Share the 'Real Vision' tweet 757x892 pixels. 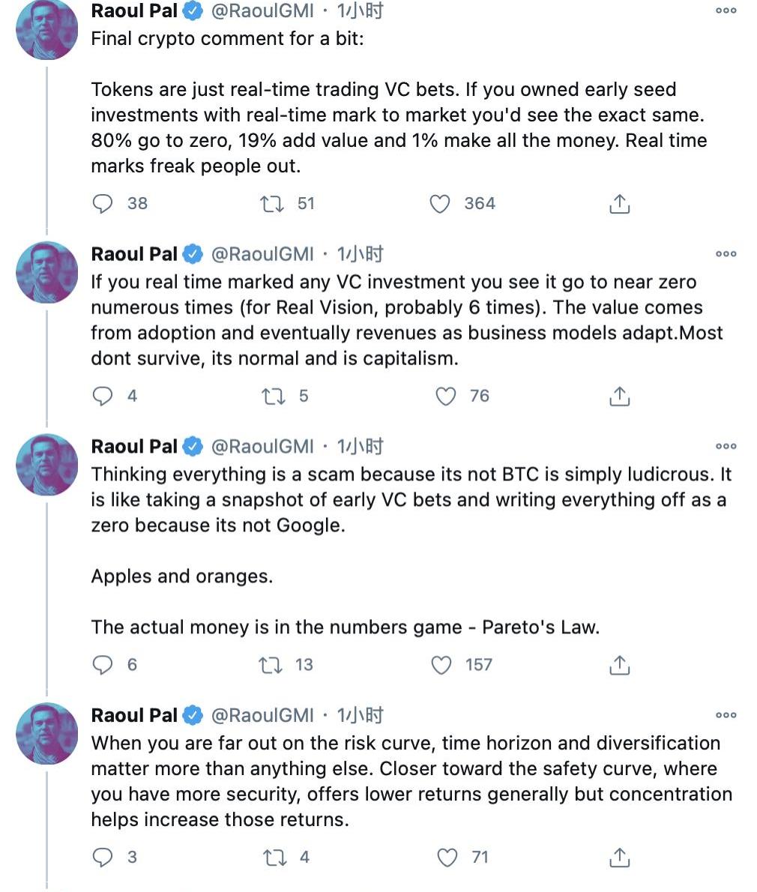click(x=619, y=396)
